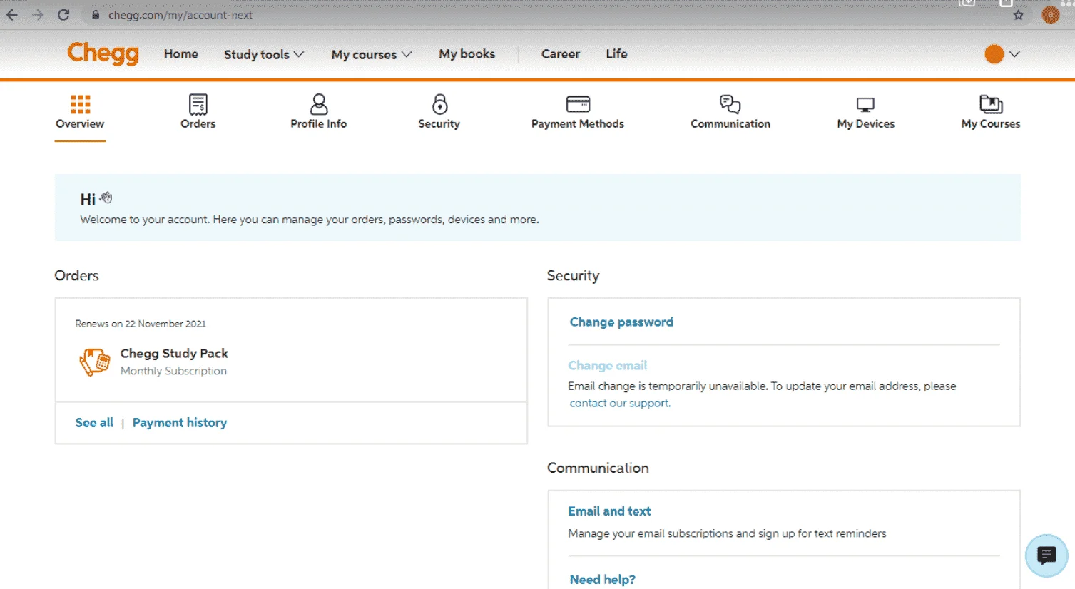Expand the Study tools dropdown

(x=264, y=54)
